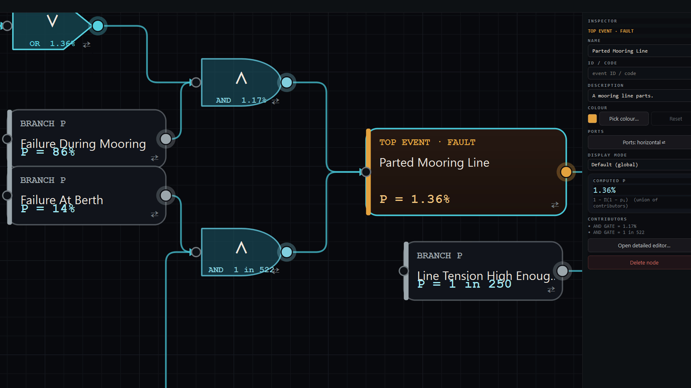Click orange output port of Parted Mooring Line
This screenshot has height=388, width=691.
pos(566,172)
